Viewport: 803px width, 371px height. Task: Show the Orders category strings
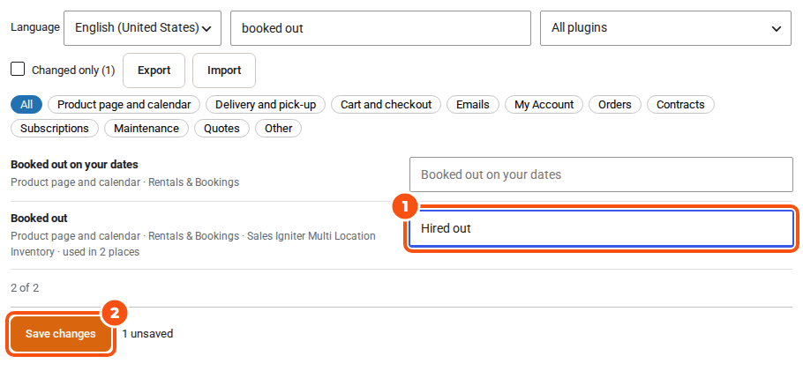(x=614, y=104)
